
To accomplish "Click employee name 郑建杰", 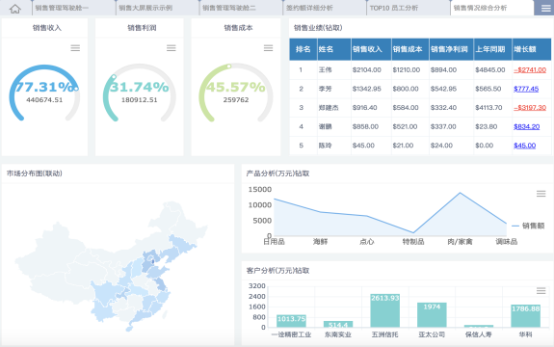I will pyautogui.click(x=329, y=107).
